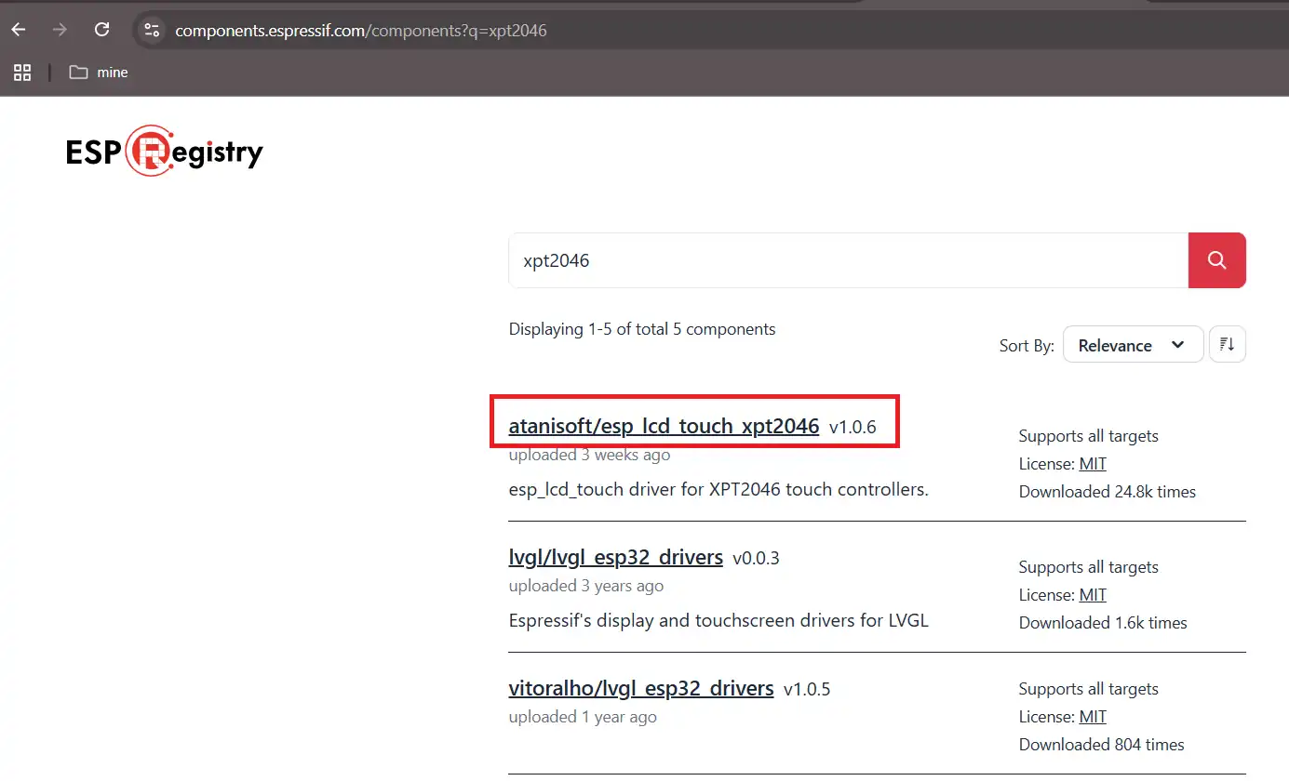Screen dimensions: 1289x781
Task: Click 'Espressif's display and touchscreen drivers' description
Action: pyautogui.click(x=718, y=620)
